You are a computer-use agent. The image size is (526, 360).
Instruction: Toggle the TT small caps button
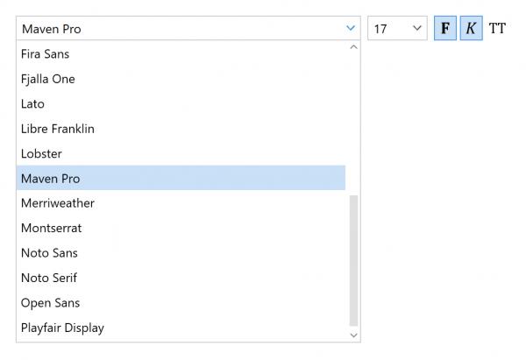[497, 28]
